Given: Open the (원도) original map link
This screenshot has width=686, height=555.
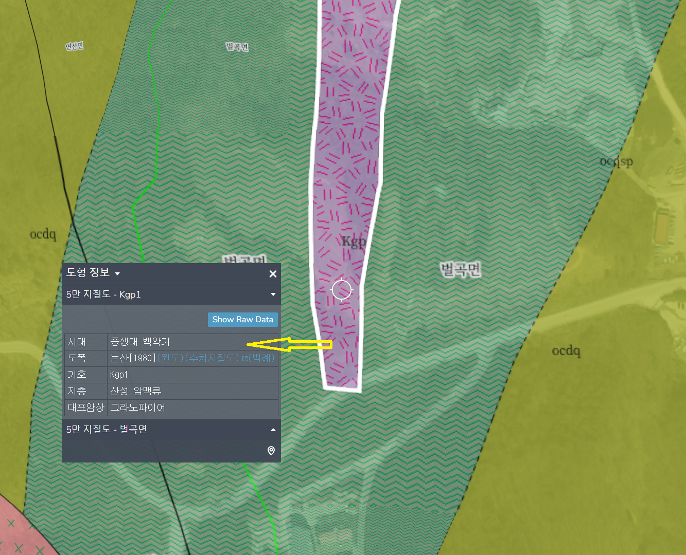Looking at the screenshot, I should [170, 358].
